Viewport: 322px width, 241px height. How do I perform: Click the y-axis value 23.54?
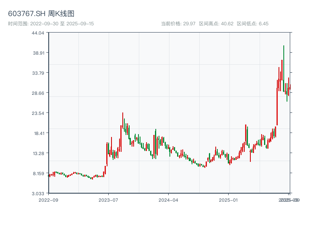tap(38, 113)
